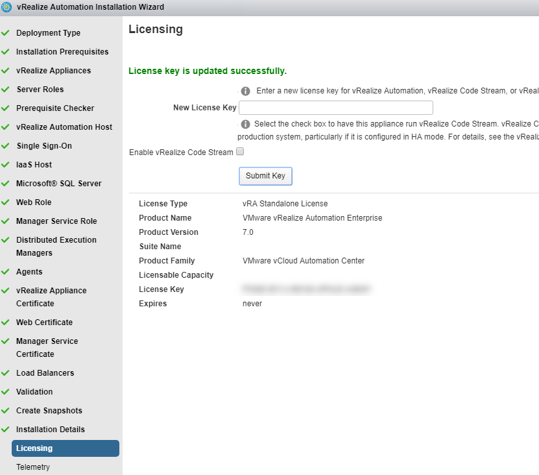Click the checkmark icon next to Validation
Image resolution: width=539 pixels, height=475 pixels.
pyautogui.click(x=6, y=392)
